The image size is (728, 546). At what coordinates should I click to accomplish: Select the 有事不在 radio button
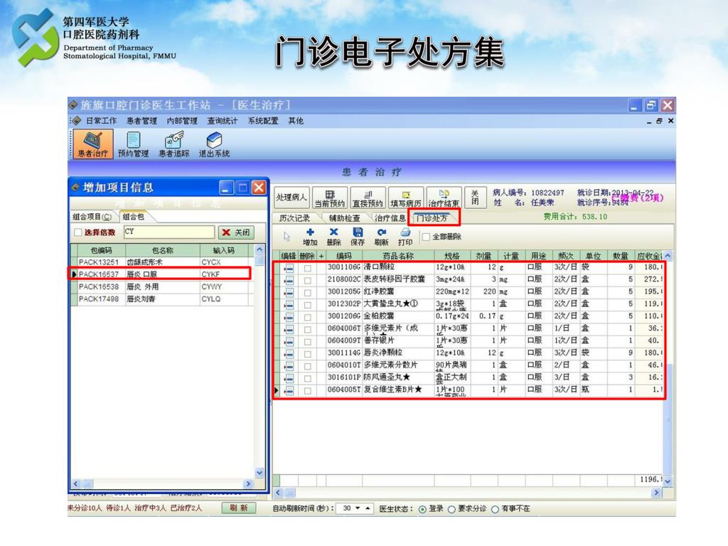[495, 509]
